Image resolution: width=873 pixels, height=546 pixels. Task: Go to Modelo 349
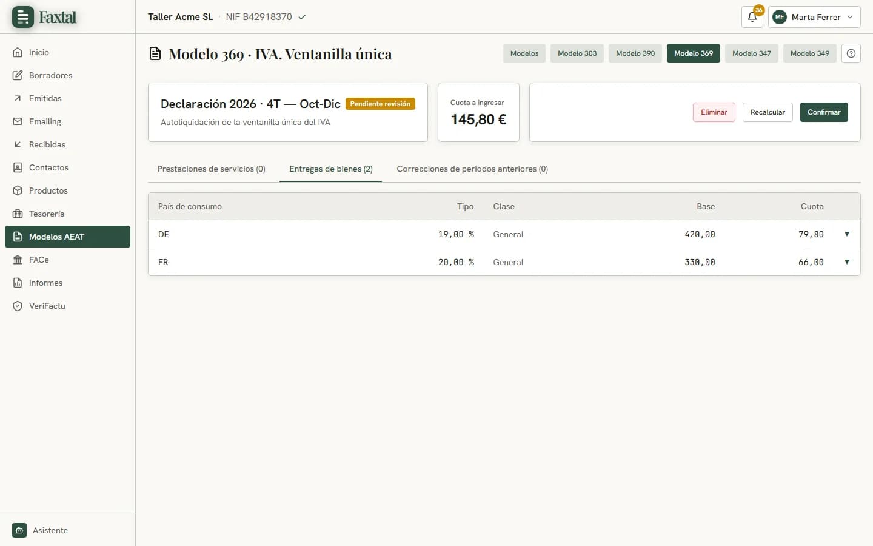pos(810,53)
